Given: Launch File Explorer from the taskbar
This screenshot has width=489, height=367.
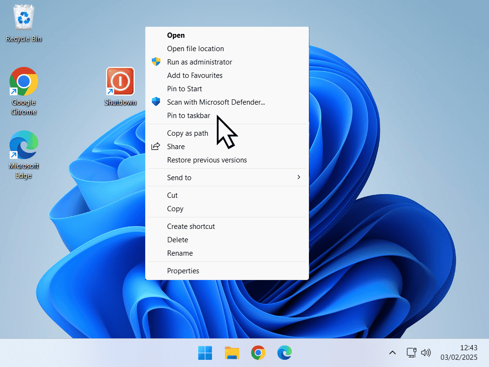Looking at the screenshot, I should click(x=232, y=353).
